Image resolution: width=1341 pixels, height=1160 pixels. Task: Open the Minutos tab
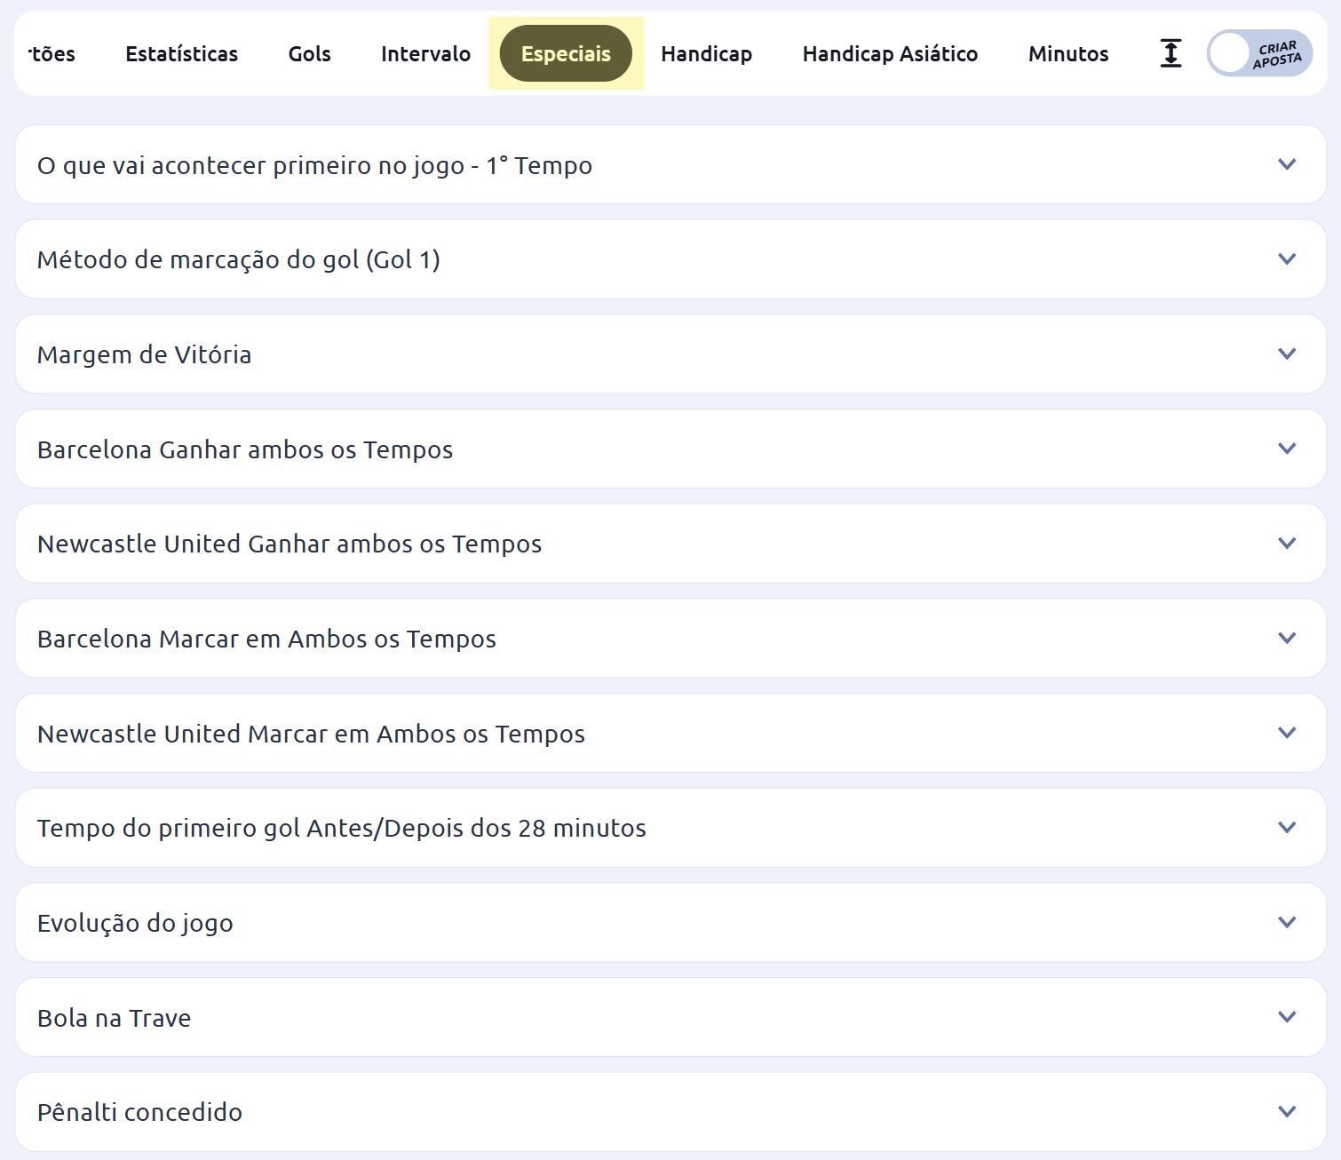tap(1068, 54)
